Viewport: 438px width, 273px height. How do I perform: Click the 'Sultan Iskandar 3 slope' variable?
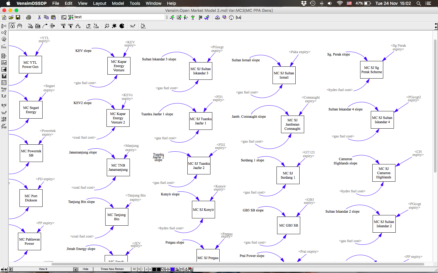[159, 59]
